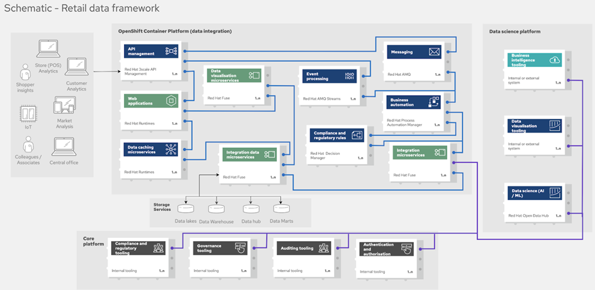Click the Data visualisation microservices icon

coord(254,75)
